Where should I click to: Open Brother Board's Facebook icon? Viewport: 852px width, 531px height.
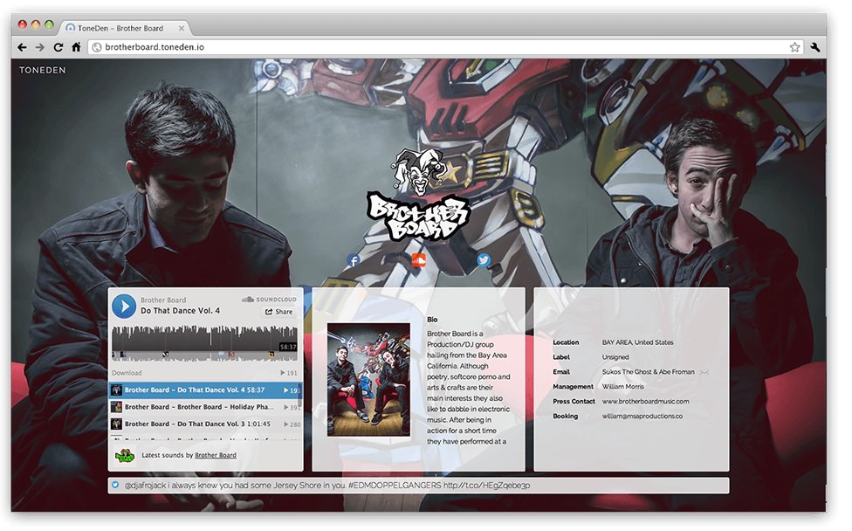[x=354, y=260]
